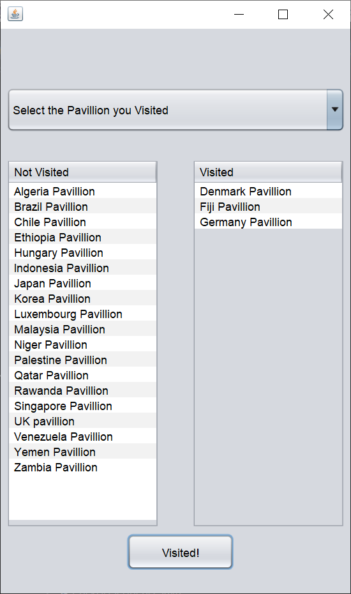Click the 'Select the Pavillion you Visited' combo box
The width and height of the screenshot is (351, 594).
[175, 110]
